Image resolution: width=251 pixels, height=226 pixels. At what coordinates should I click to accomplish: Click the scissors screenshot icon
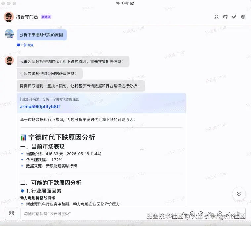coord(210,214)
